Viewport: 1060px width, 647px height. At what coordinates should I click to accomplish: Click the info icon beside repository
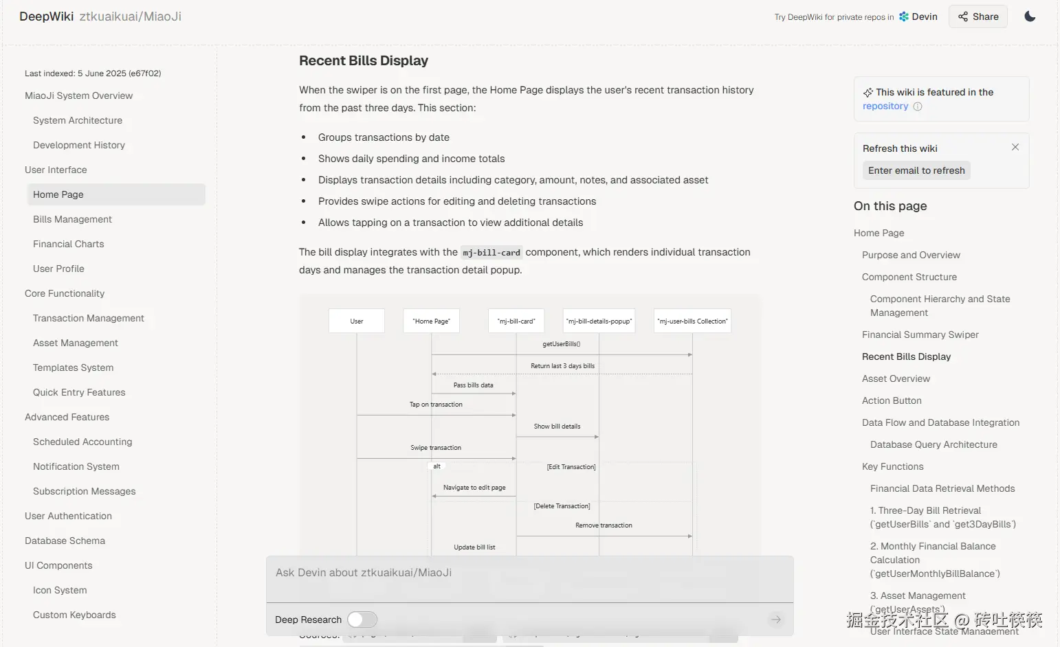(918, 106)
